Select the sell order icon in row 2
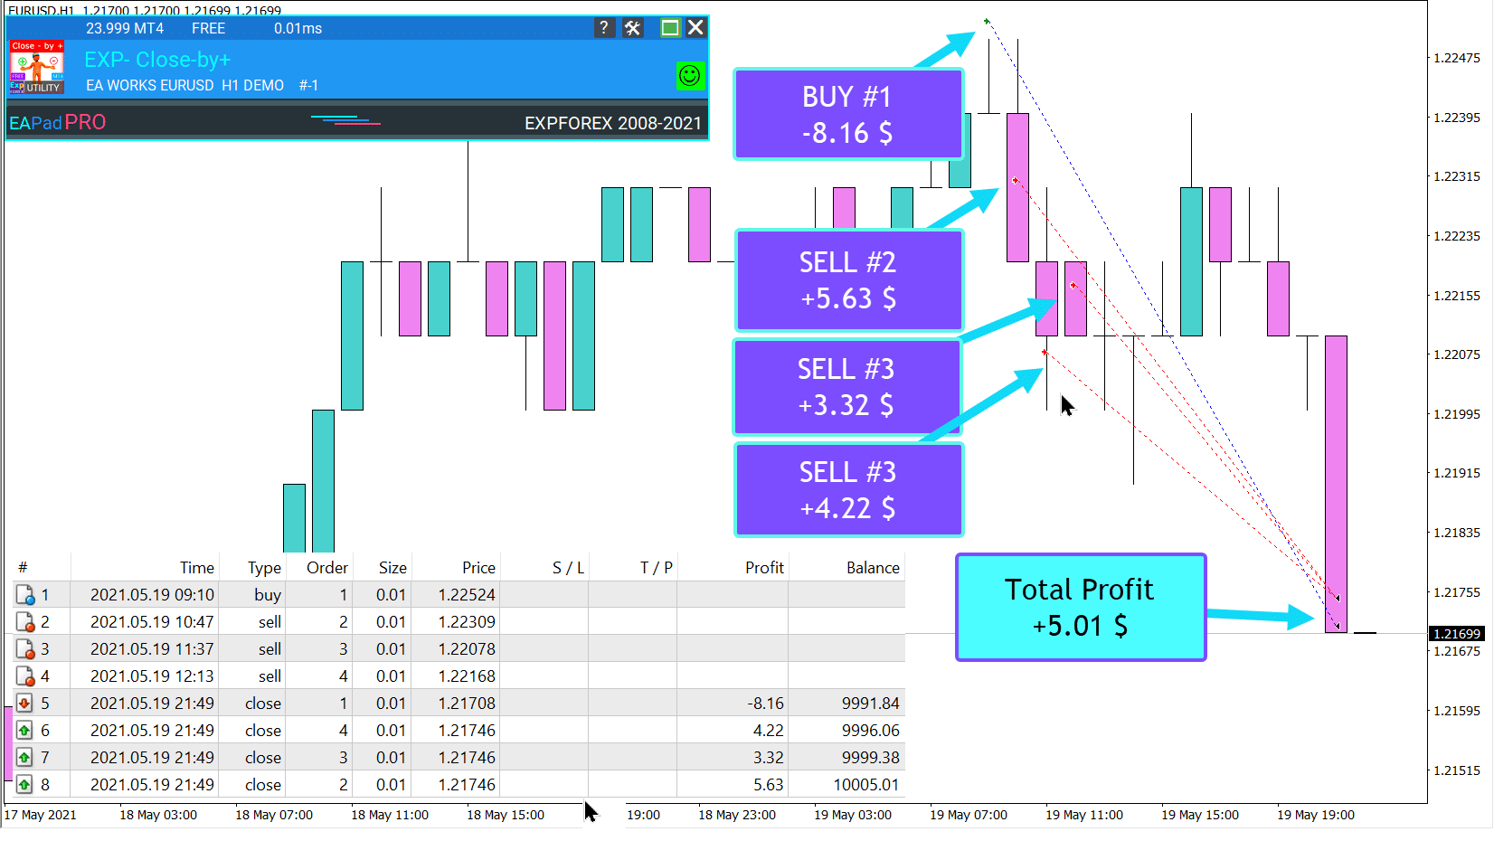The height and width of the screenshot is (841, 1494). 24,622
